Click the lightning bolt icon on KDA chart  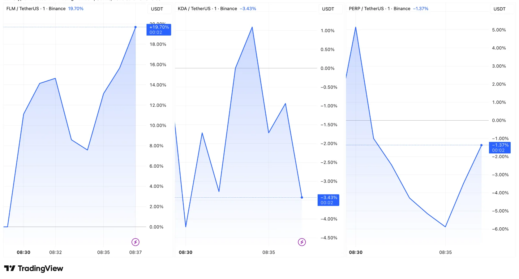click(302, 242)
